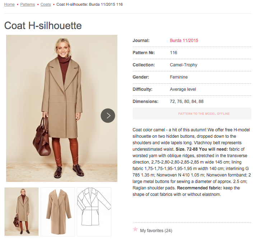Open the Coats breadcrumb link
Viewport: 257px width, 240px height.
46,4
